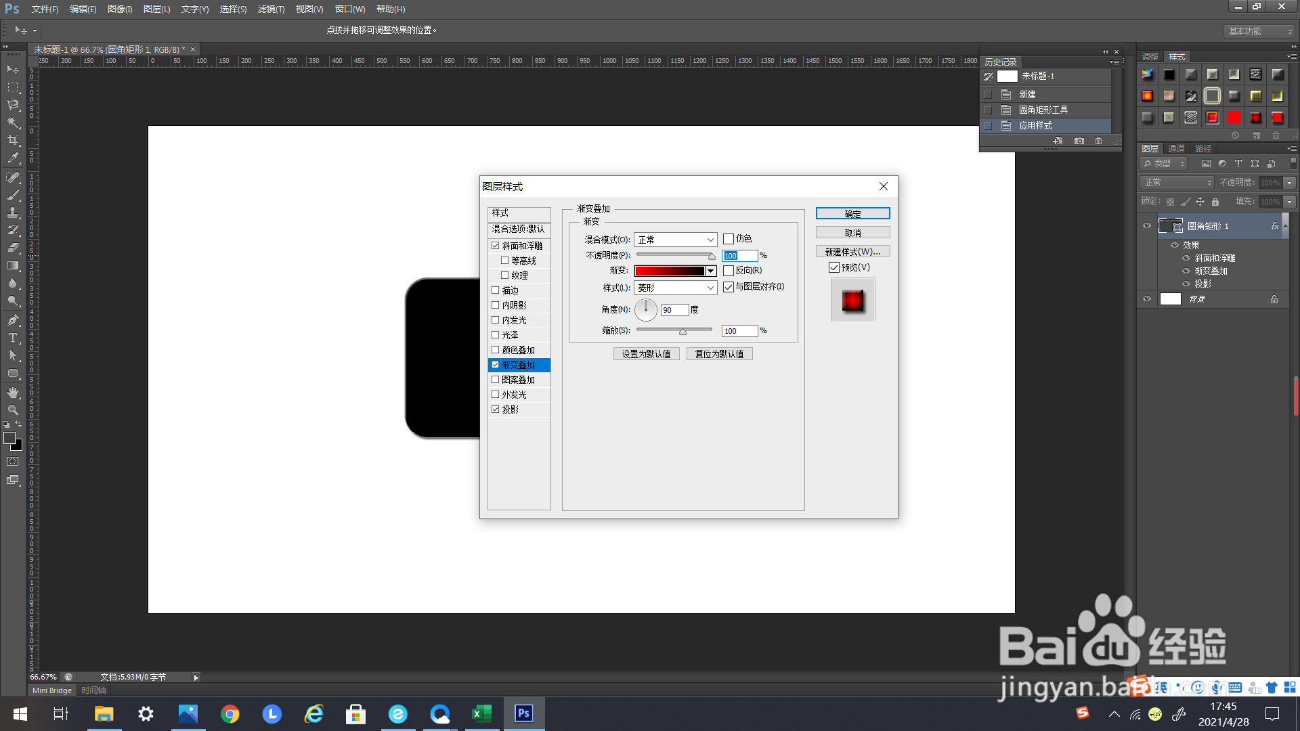
Task: Click the red gradient color bar
Action: (670, 271)
